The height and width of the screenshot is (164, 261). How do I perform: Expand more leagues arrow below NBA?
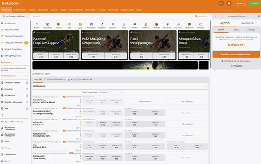tap(2, 115)
